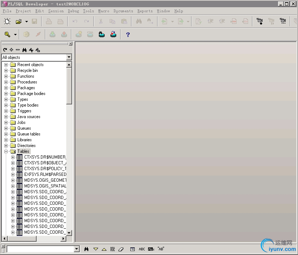This screenshot has width=298, height=255.
Task: Click the object browser scroll-up arrow
Action: [x=69, y=65]
